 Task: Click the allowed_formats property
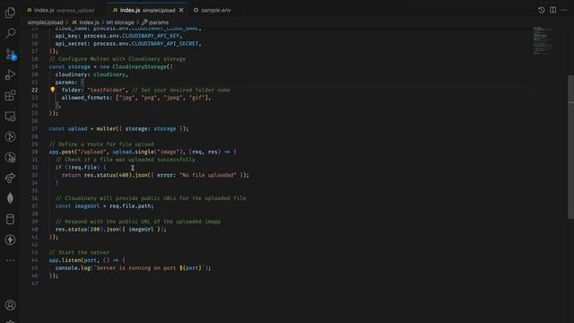[86, 98]
